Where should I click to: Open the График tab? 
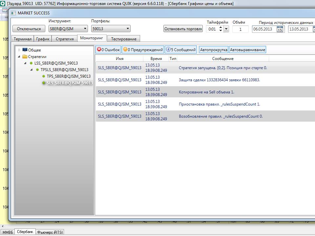pyautogui.click(x=43, y=39)
